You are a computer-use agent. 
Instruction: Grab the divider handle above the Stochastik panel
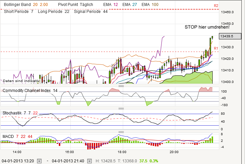click(x=121, y=108)
